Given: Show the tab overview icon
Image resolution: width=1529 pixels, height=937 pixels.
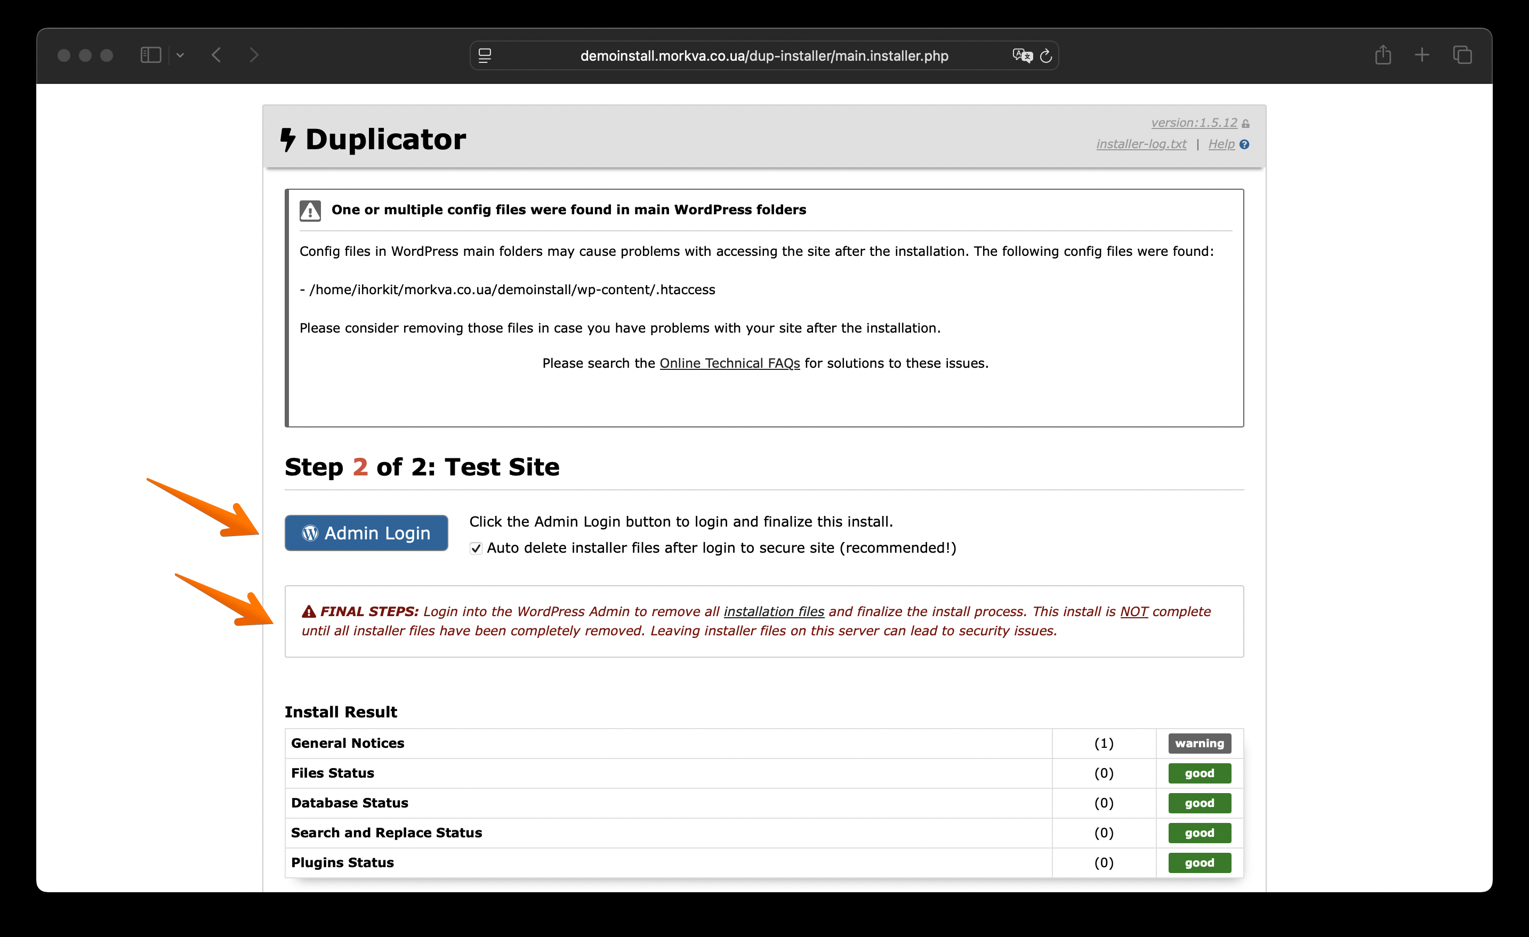Looking at the screenshot, I should point(1462,55).
